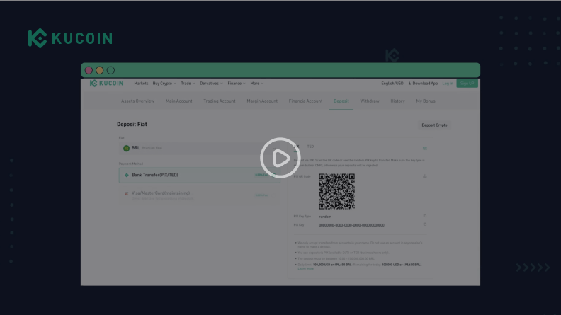Click the large KuCoin logo at top left
The height and width of the screenshot is (315, 561).
coord(70,38)
